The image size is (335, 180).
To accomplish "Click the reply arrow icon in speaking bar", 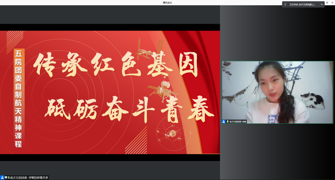I will [x=322, y=4].
